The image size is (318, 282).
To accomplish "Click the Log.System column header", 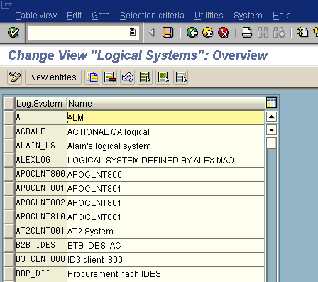I will pos(41,104).
